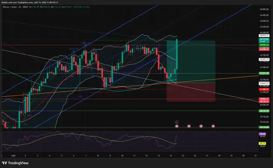Select the red stop-loss zone of position
The height and width of the screenshot is (168, 273).
click(191, 92)
